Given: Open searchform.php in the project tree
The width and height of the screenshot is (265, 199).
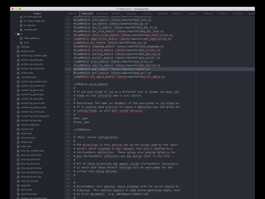Looking at the screenshot, I should pyautogui.click(x=29, y=194).
